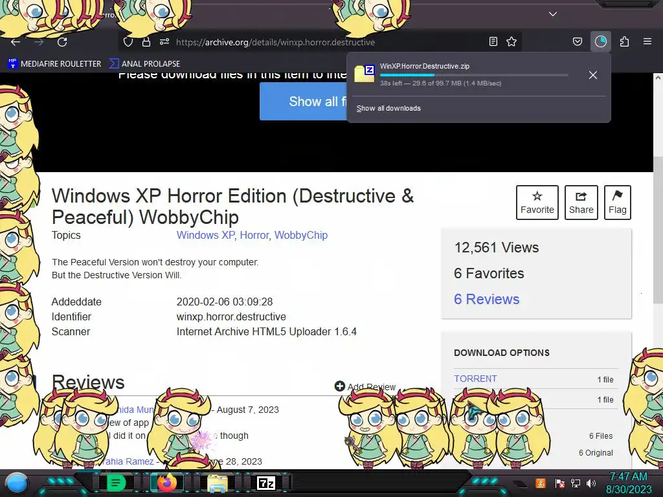Click the 6 Files entry
The width and height of the screenshot is (663, 497).
(x=601, y=436)
